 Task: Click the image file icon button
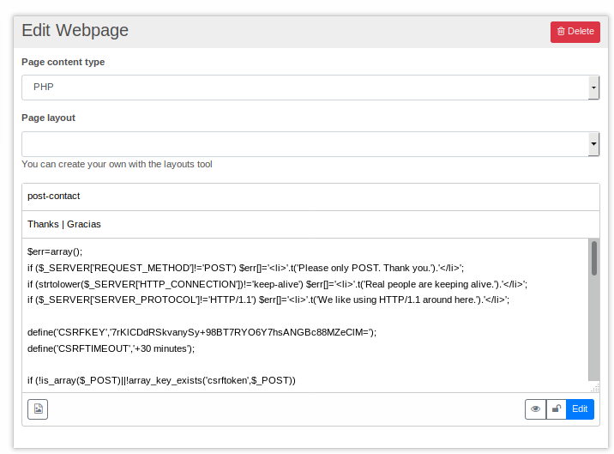pos(38,409)
